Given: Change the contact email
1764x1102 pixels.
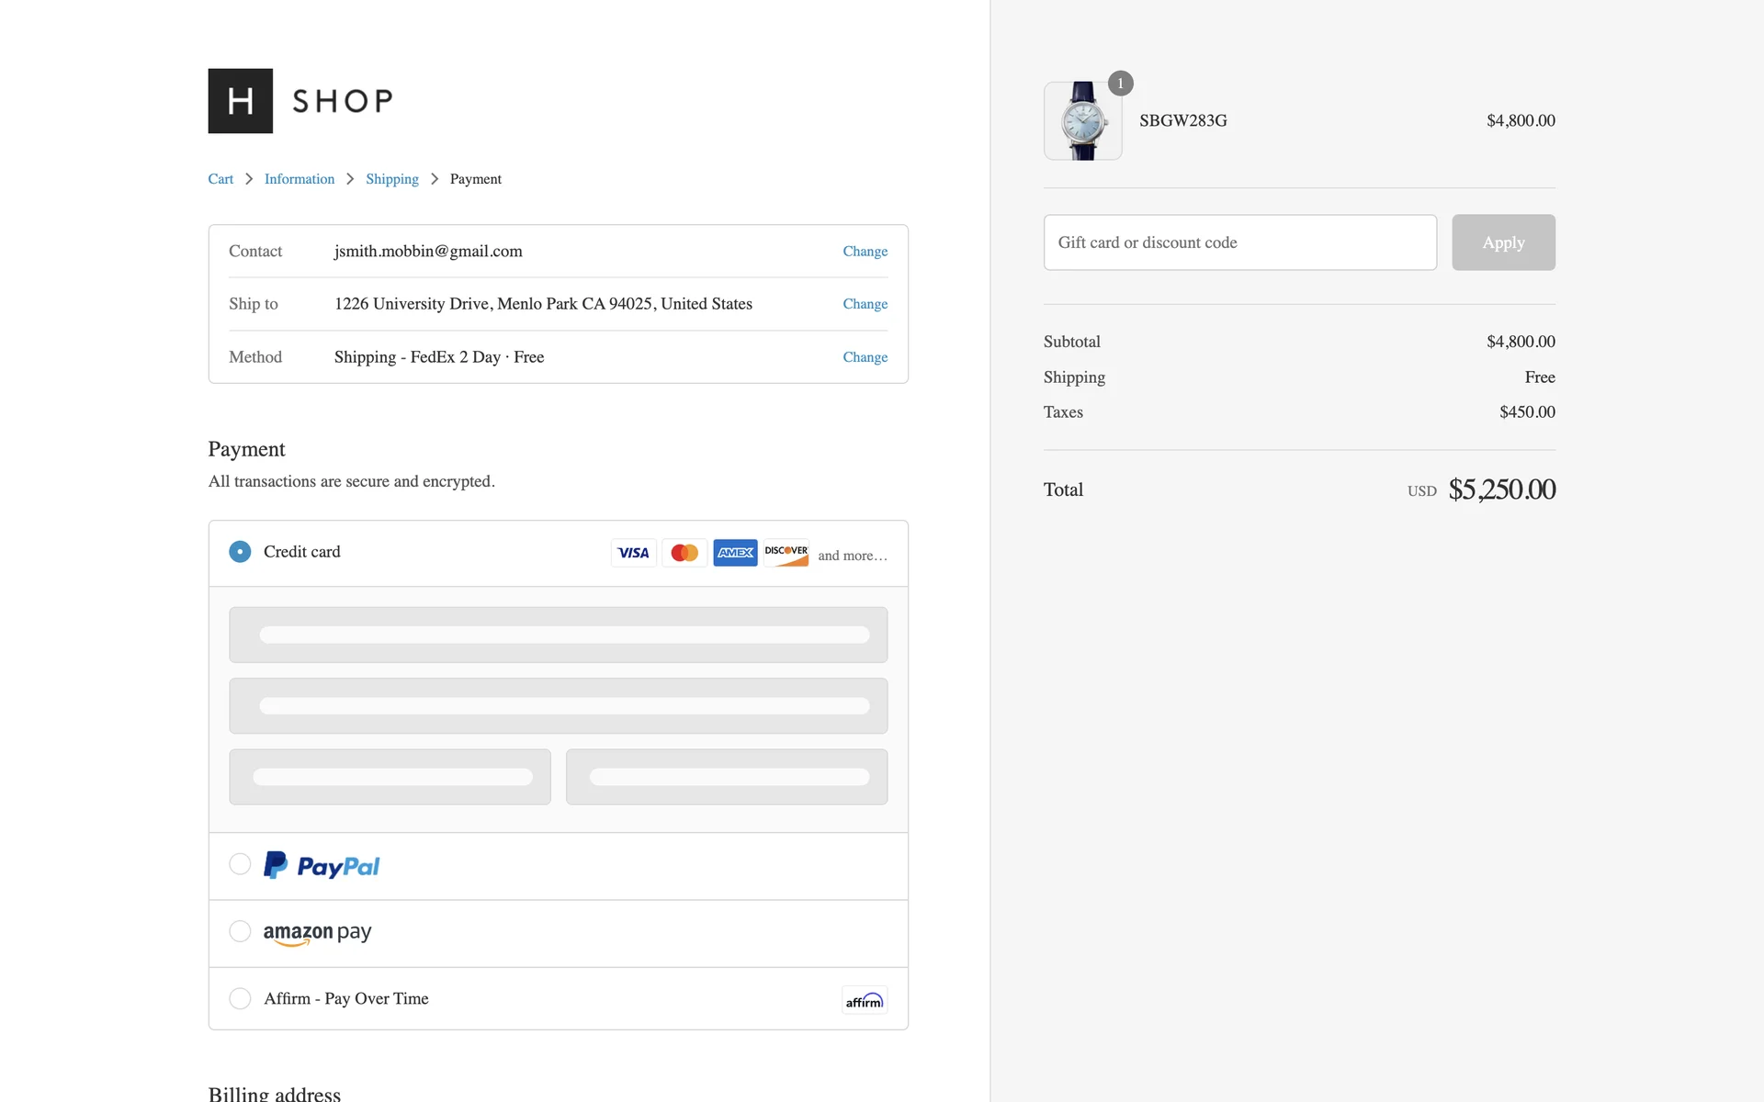Looking at the screenshot, I should [x=865, y=252].
